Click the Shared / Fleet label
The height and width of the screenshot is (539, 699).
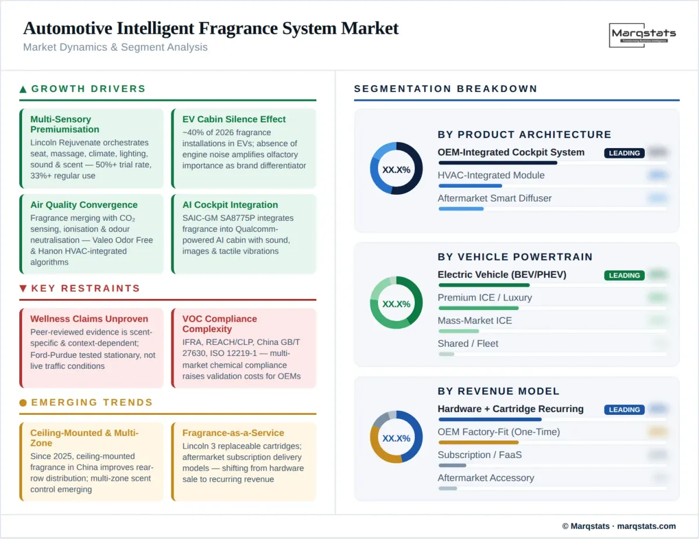click(468, 344)
